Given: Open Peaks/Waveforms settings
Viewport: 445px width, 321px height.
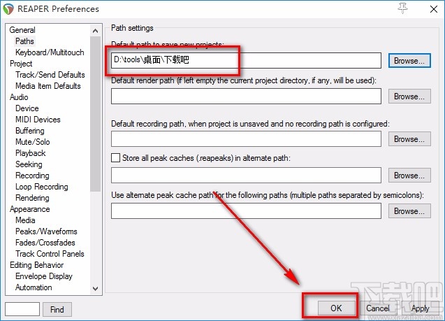Looking at the screenshot, I should [46, 231].
